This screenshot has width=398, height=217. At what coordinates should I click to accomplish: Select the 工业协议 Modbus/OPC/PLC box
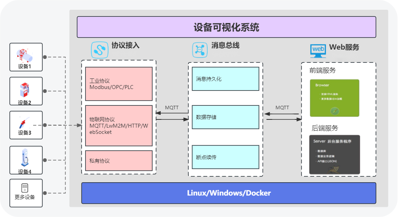click(119, 84)
